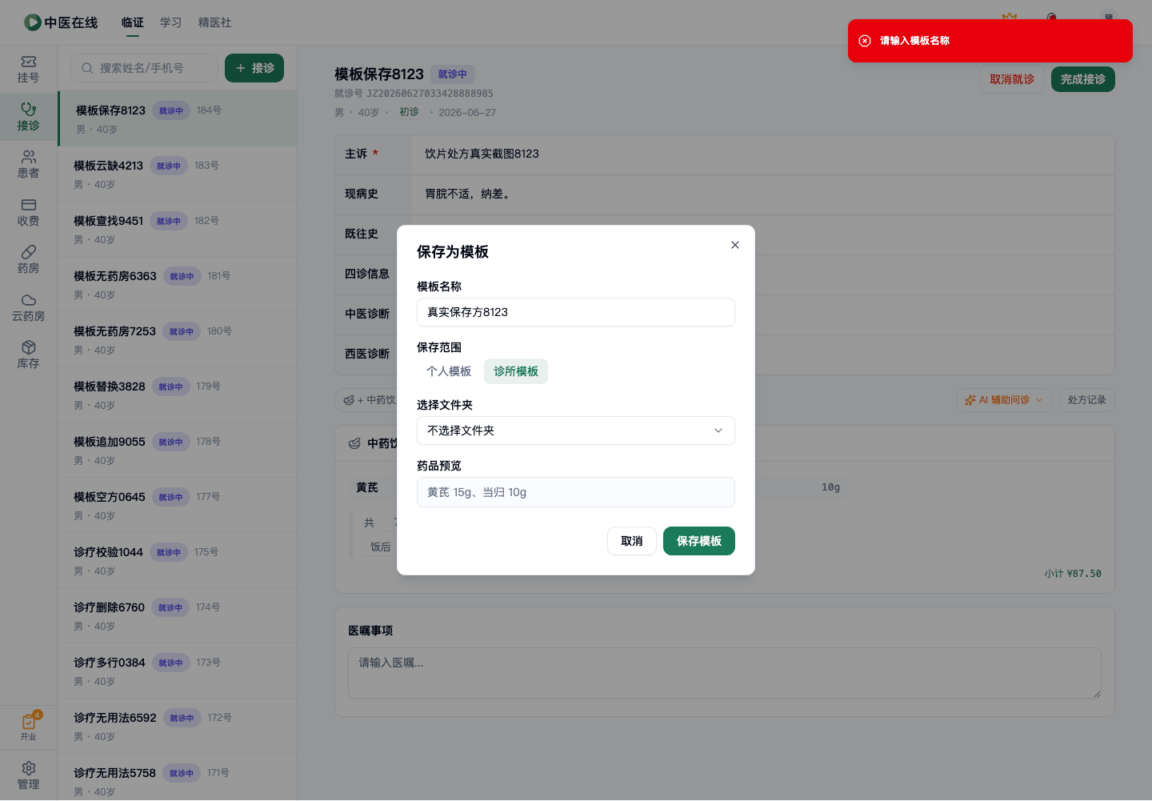Select patient 诊疗校验1044 in list
Viewport: 1152px width, 801px height.
coord(178,560)
